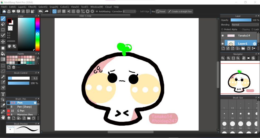Image resolution: width=260 pixels, height=138 pixels.
Task: Enable the vanishing point snap guide
Action: [x=69, y=11]
